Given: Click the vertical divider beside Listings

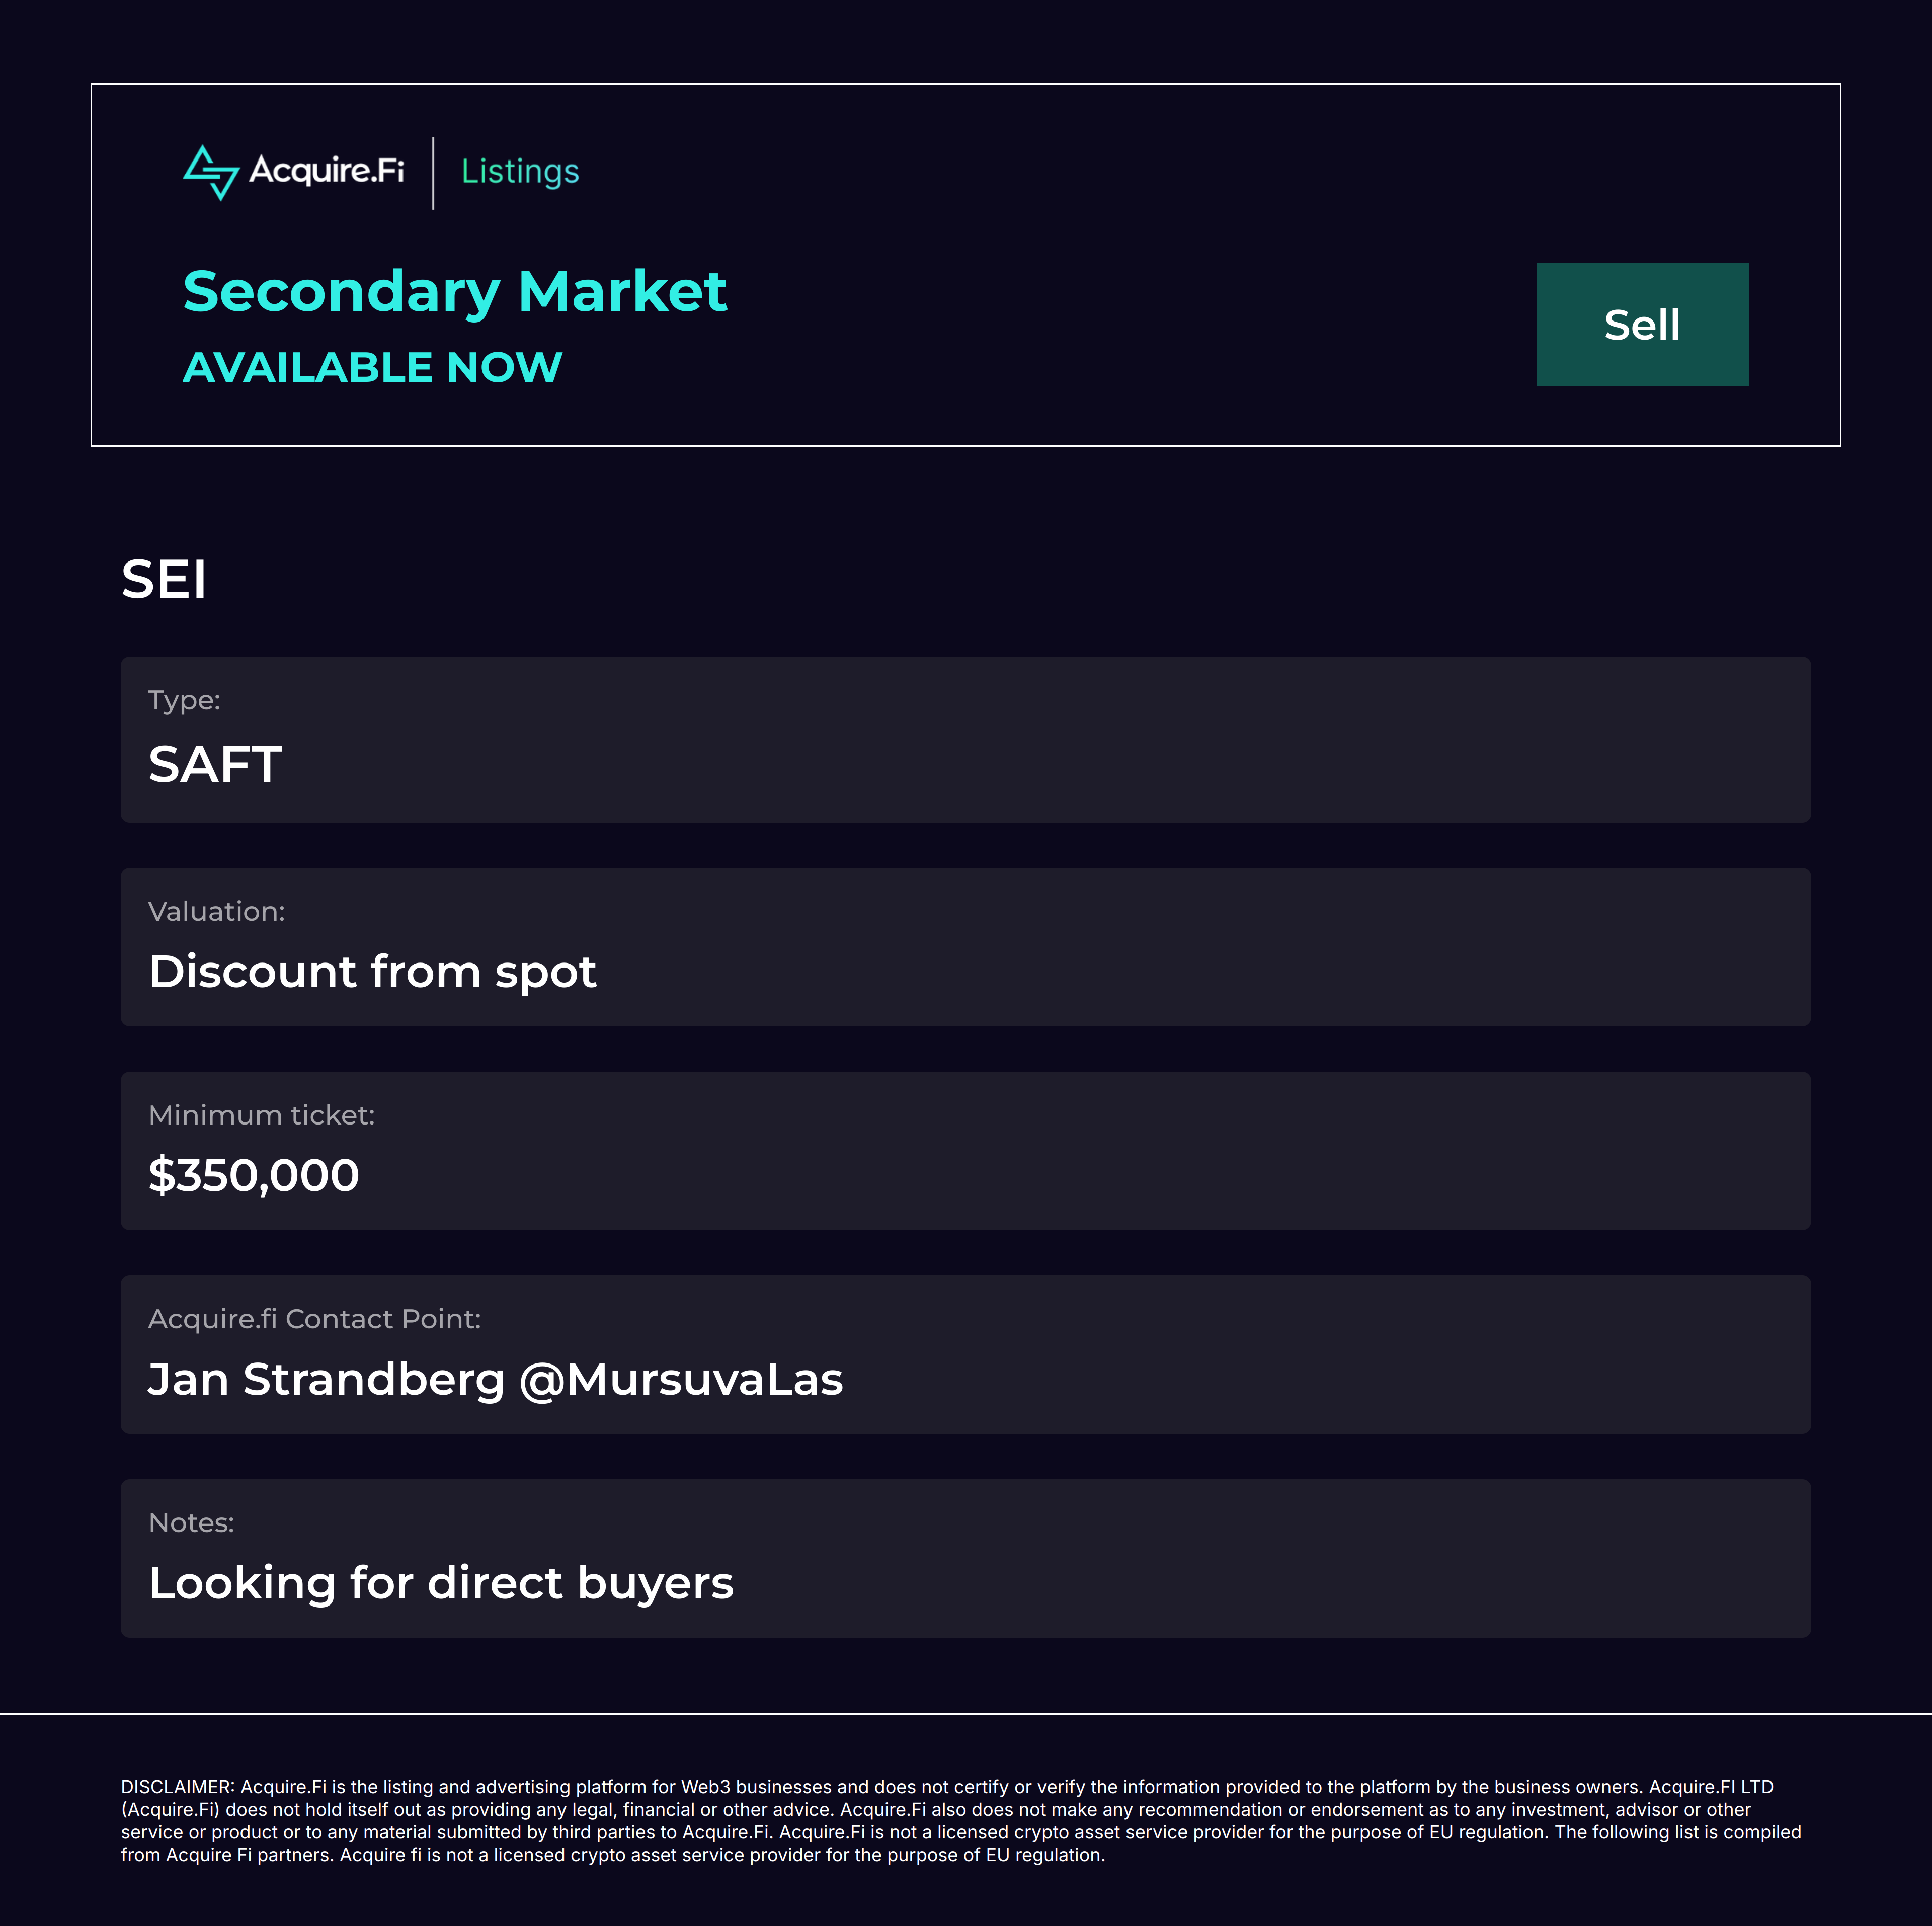Looking at the screenshot, I should [x=433, y=173].
